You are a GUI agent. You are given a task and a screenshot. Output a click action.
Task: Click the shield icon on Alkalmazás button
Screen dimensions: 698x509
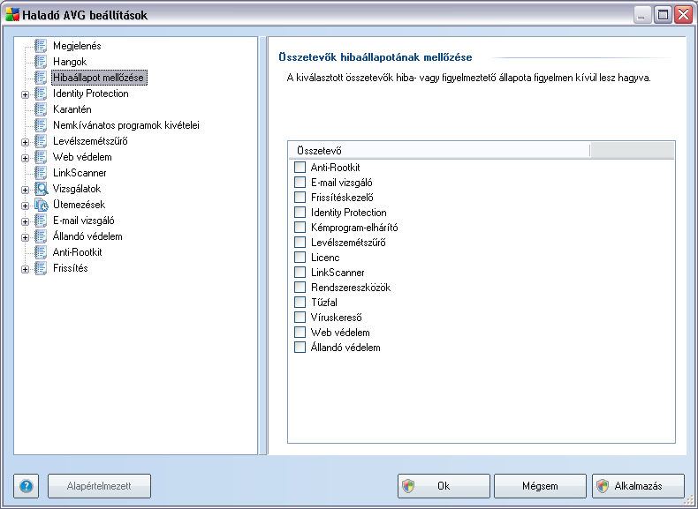coord(603,486)
